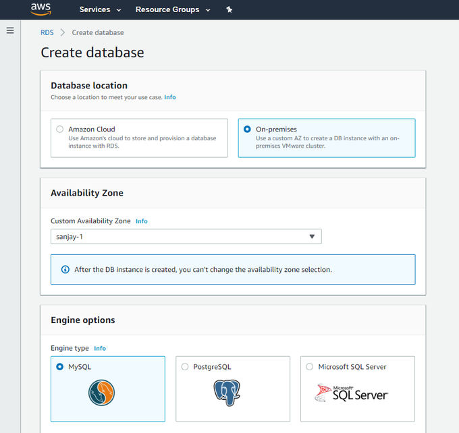Image resolution: width=459 pixels, height=433 pixels.
Task: Click the Microsoft SQL Server logo
Action: click(x=351, y=393)
